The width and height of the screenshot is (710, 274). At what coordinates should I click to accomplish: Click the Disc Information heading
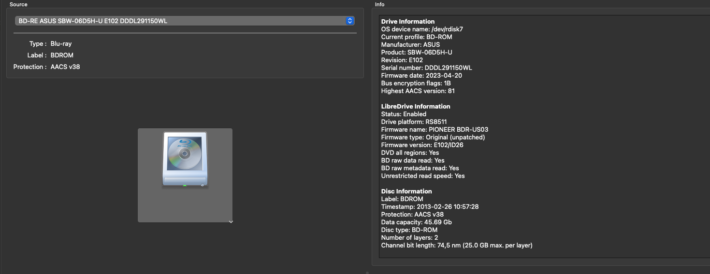[406, 192]
